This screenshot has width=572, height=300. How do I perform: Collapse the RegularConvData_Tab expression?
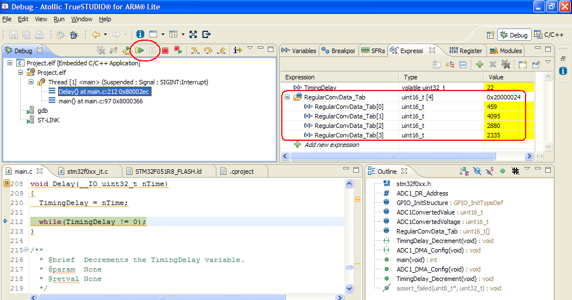(x=287, y=97)
